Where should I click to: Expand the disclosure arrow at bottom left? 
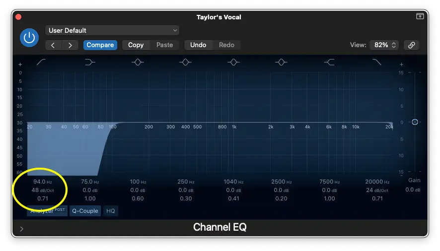point(21,229)
